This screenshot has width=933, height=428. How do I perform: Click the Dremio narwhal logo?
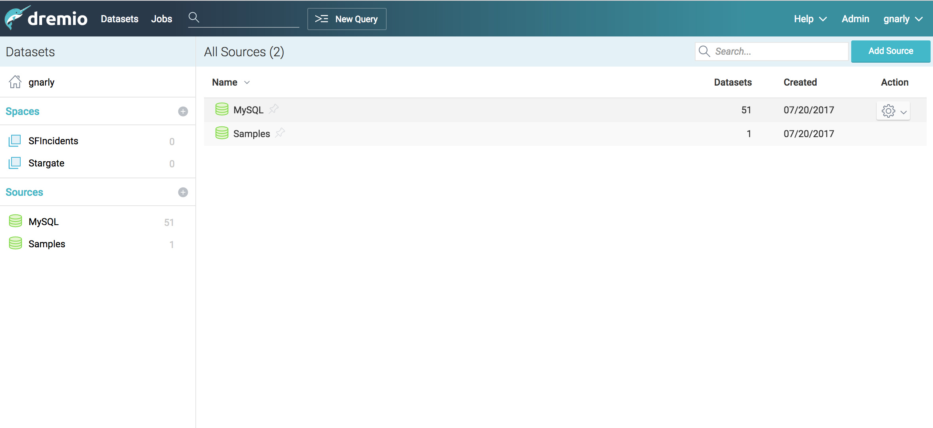(46, 18)
